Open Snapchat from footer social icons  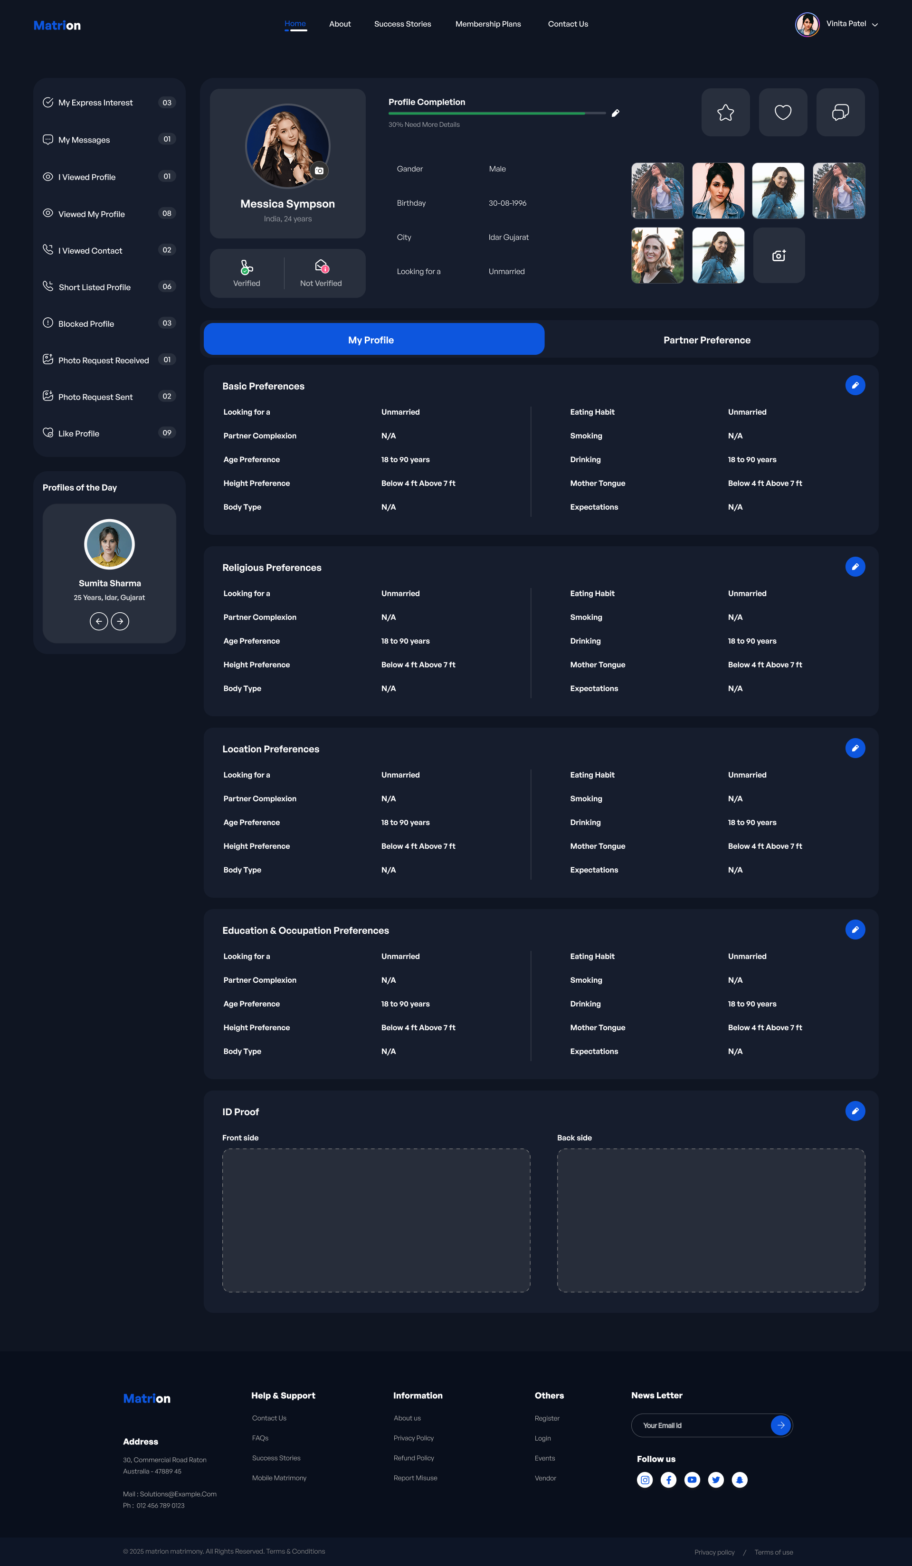pos(739,1480)
